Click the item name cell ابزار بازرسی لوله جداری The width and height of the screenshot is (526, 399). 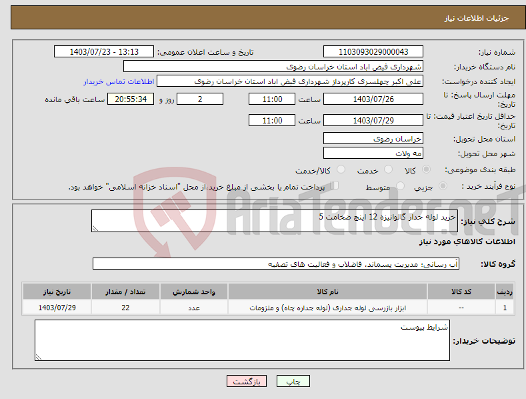point(327,308)
